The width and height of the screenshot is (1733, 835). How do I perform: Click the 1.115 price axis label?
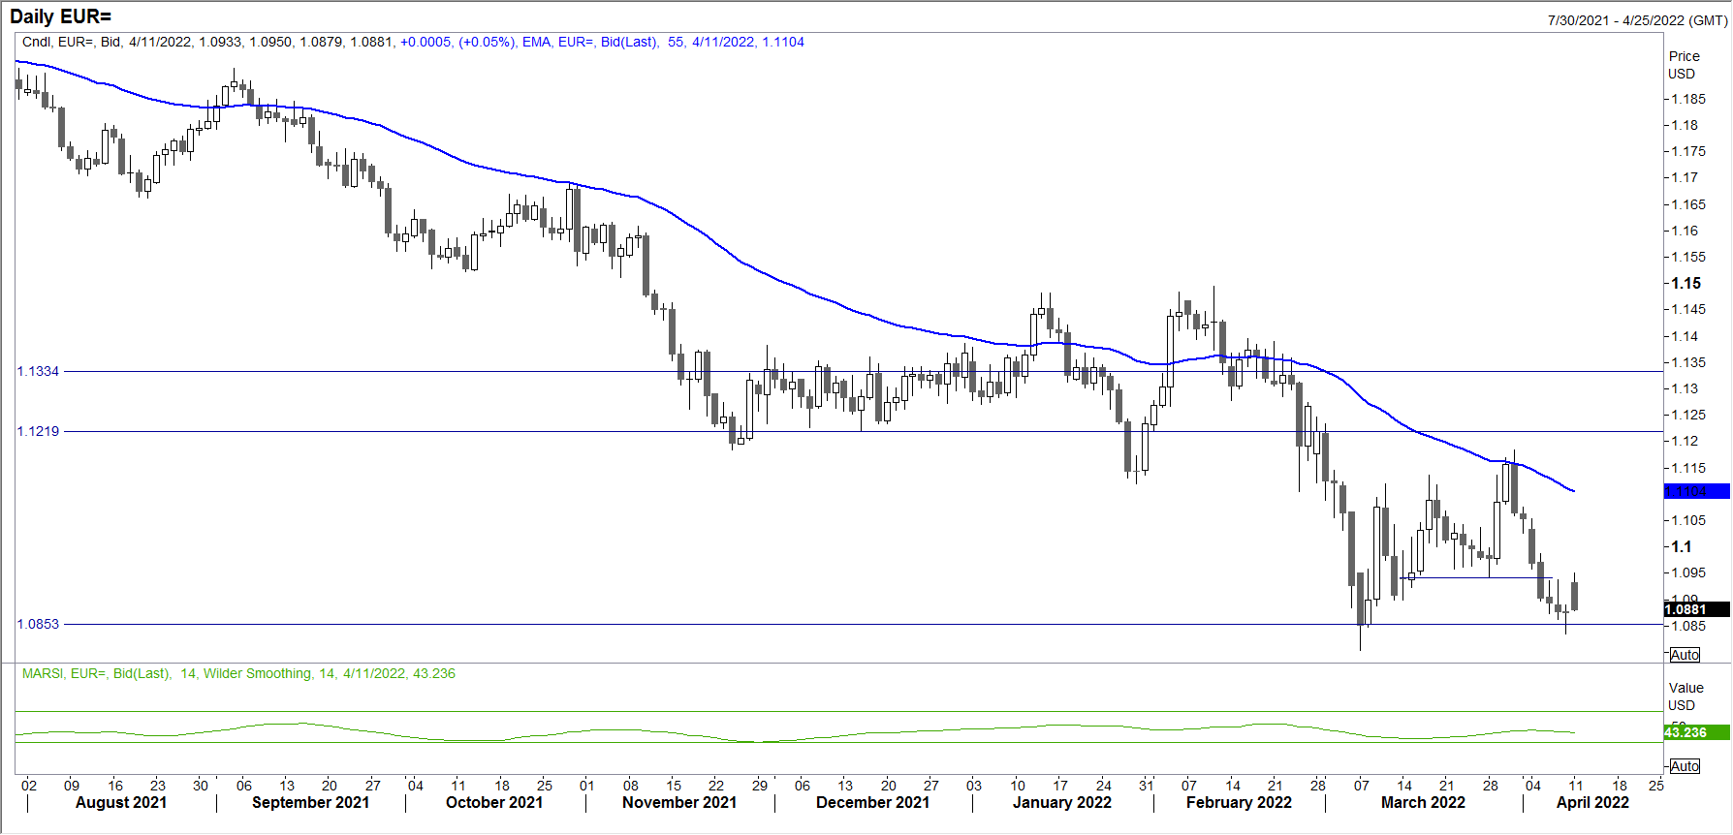tap(1689, 468)
